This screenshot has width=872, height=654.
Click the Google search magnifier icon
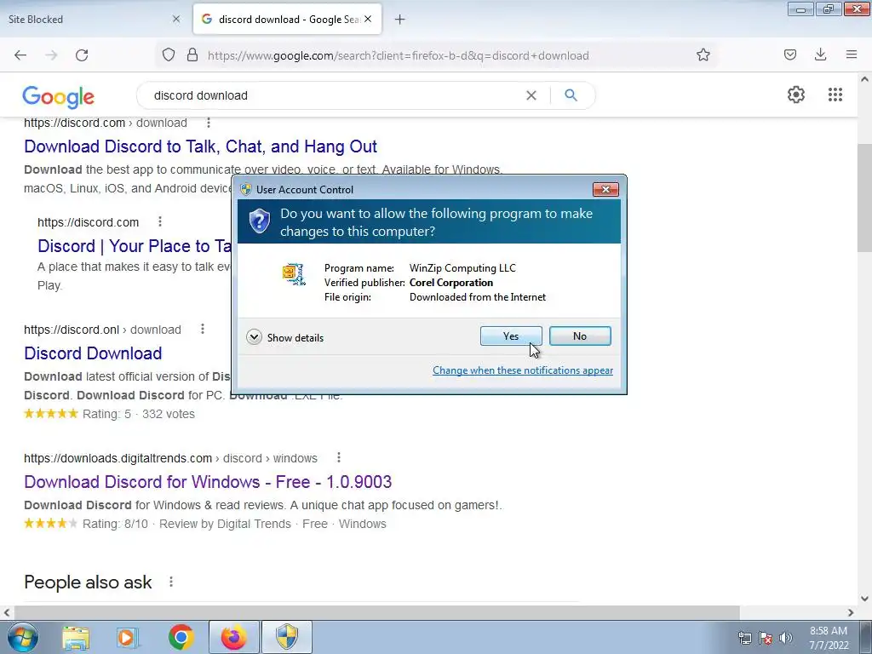pos(571,95)
